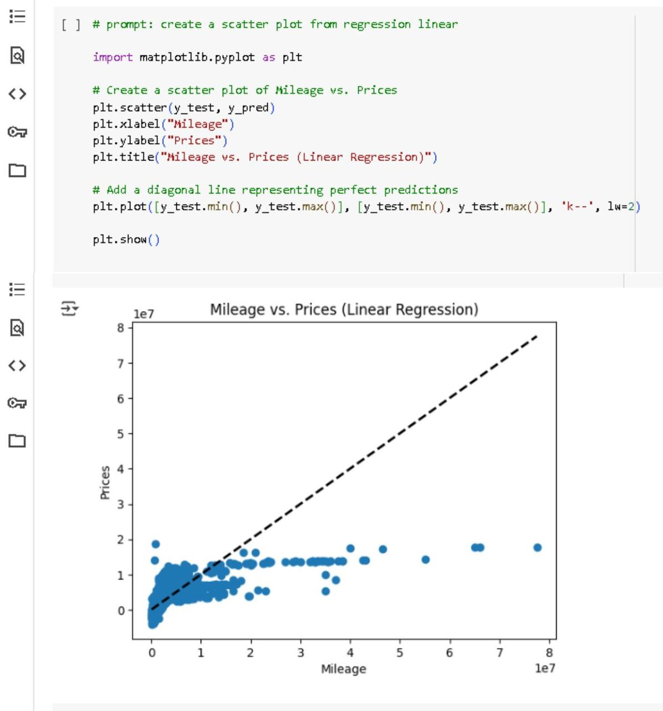663x711 pixels.
Task: Open Code snippets panel beside the code cell
Action: [17, 94]
